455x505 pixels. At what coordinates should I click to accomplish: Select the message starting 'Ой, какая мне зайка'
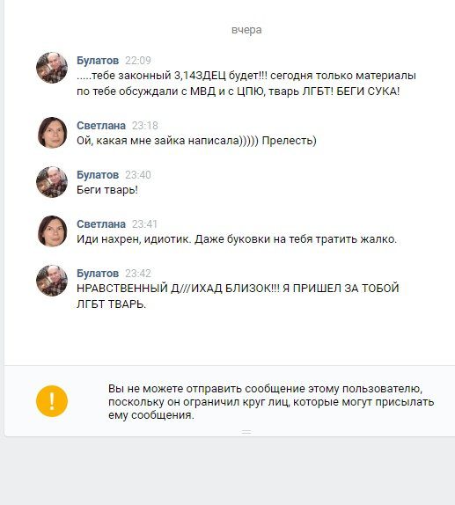(196, 141)
